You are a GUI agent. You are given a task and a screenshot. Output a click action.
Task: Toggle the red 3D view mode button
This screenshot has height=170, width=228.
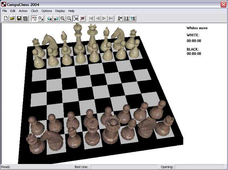pos(83,18)
